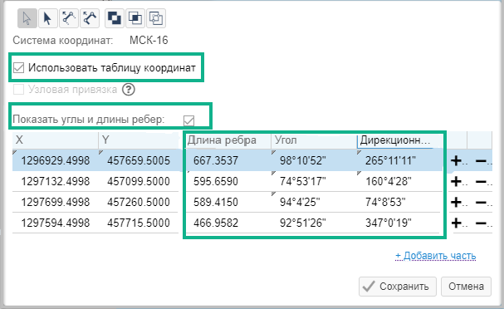Select directional angle cell 347°0'19"

[x=399, y=223]
